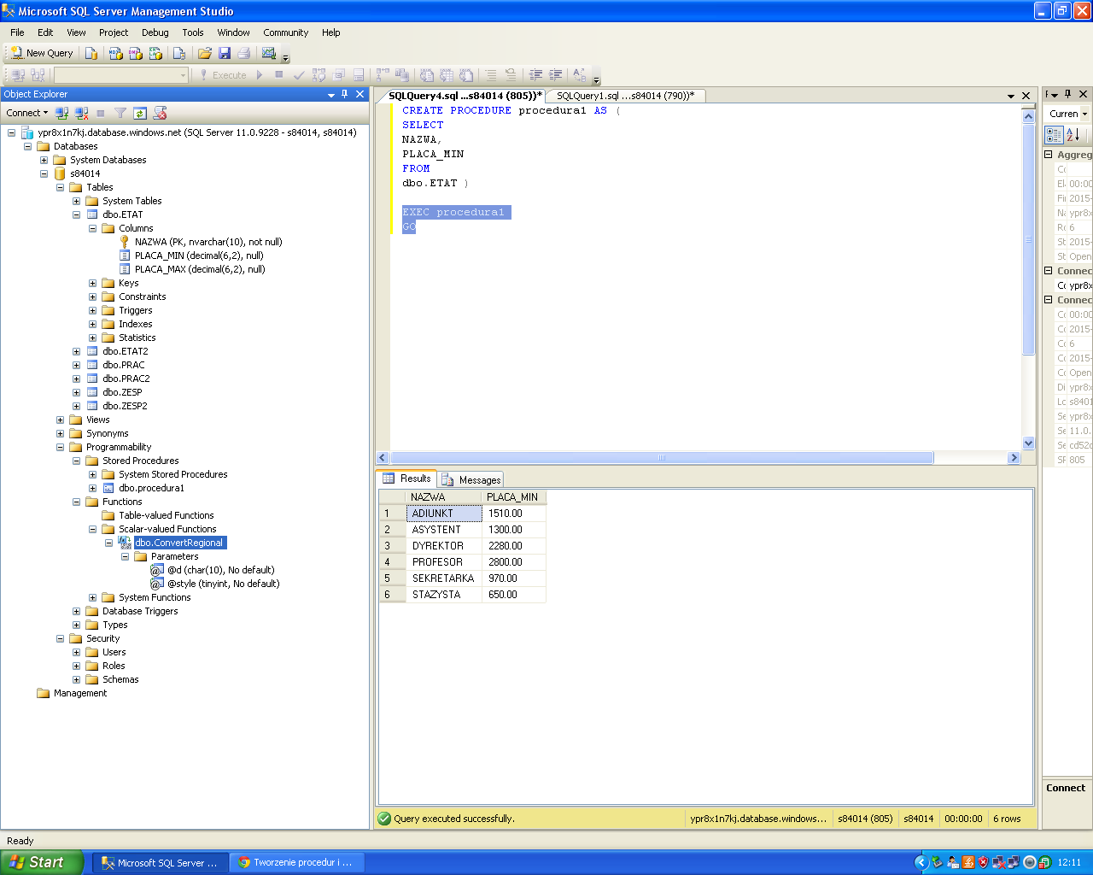Click the Filter funnel icon in Object Explorer
This screenshot has height=875, width=1093.
click(120, 113)
